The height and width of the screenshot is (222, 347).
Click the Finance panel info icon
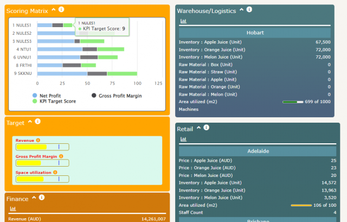[x=42, y=198]
